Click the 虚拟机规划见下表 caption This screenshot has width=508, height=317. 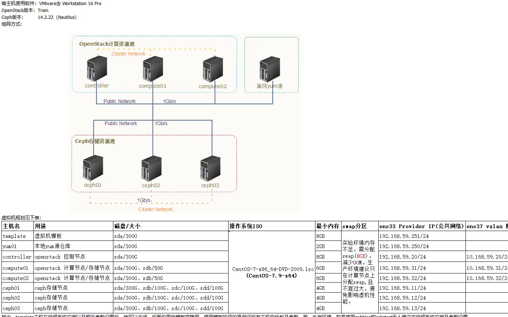pos(21,218)
